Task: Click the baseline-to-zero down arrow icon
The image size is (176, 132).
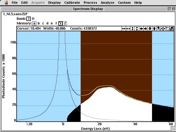Action: 159,29
